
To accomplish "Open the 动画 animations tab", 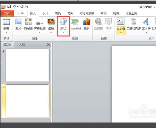I will [x=70, y=13].
